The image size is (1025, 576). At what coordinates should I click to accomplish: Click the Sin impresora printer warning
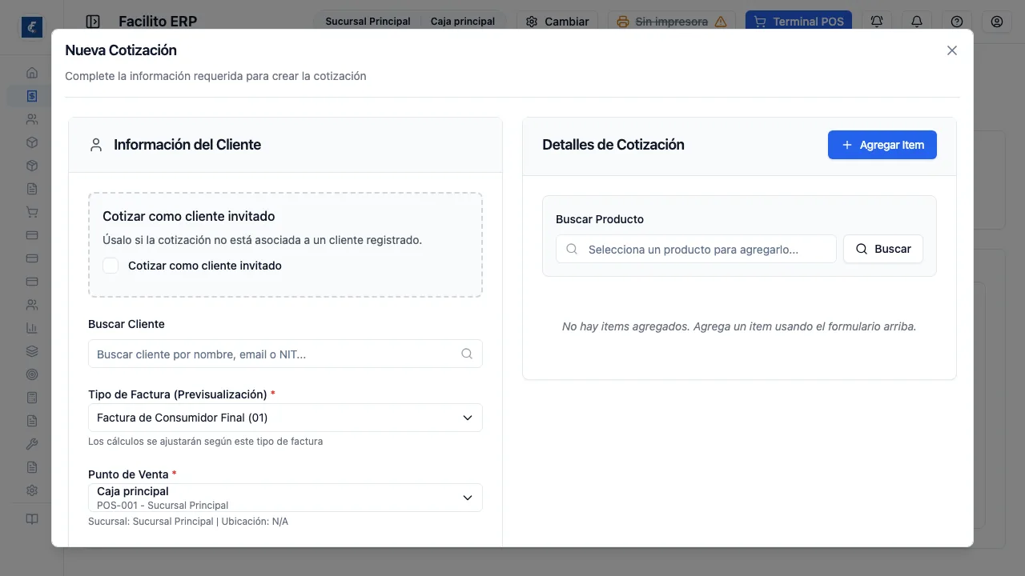672,22
